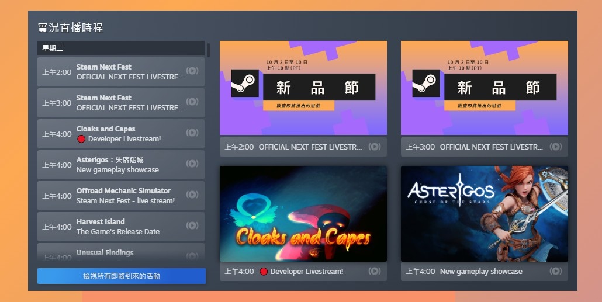Click broadcast icon under Asterigos thumbnail
Screen dimensions: 602x302
coord(556,271)
